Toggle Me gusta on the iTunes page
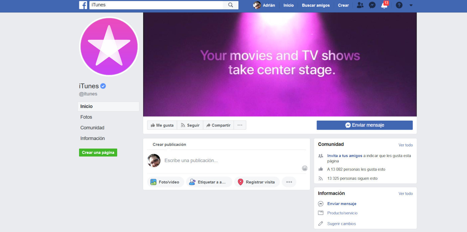The width and height of the screenshot is (467, 232). click(162, 125)
